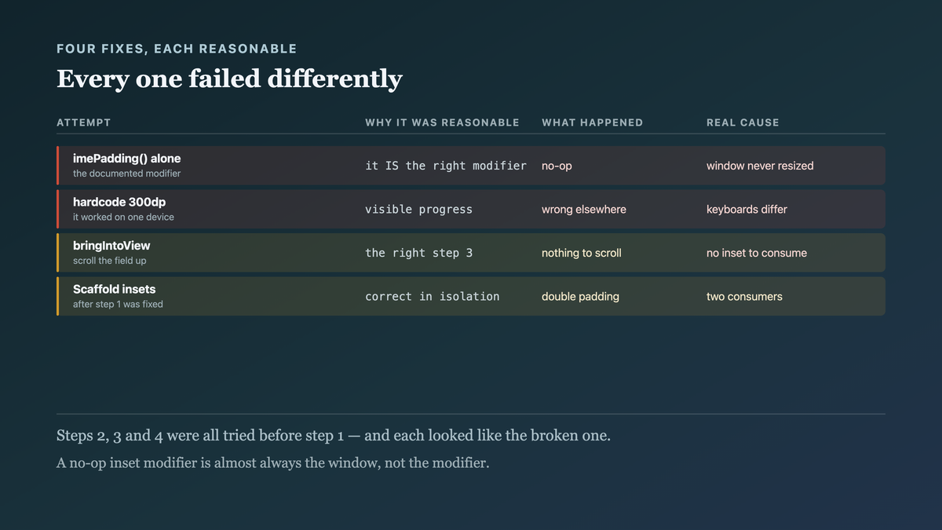
Task: Click 'the documented modifier' subtitle
Action: pos(126,174)
